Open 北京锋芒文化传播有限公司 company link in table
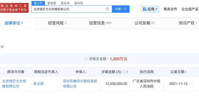Viewport: 199px width, 100px height. pos(14,84)
